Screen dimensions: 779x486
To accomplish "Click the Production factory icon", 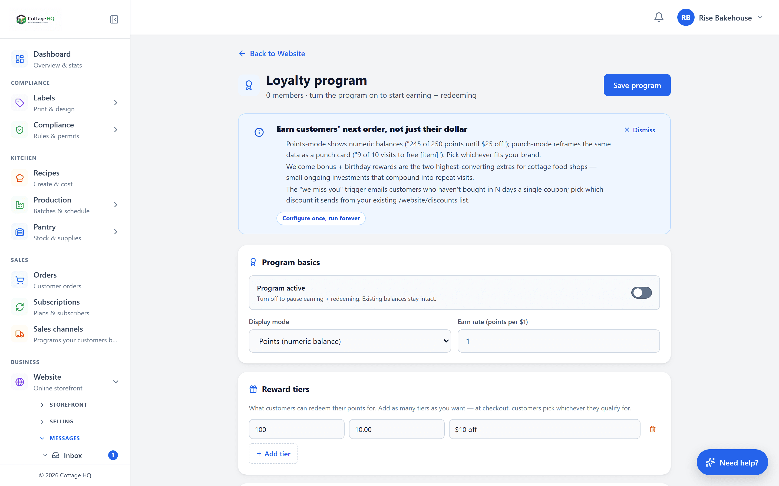I will pyautogui.click(x=20, y=205).
